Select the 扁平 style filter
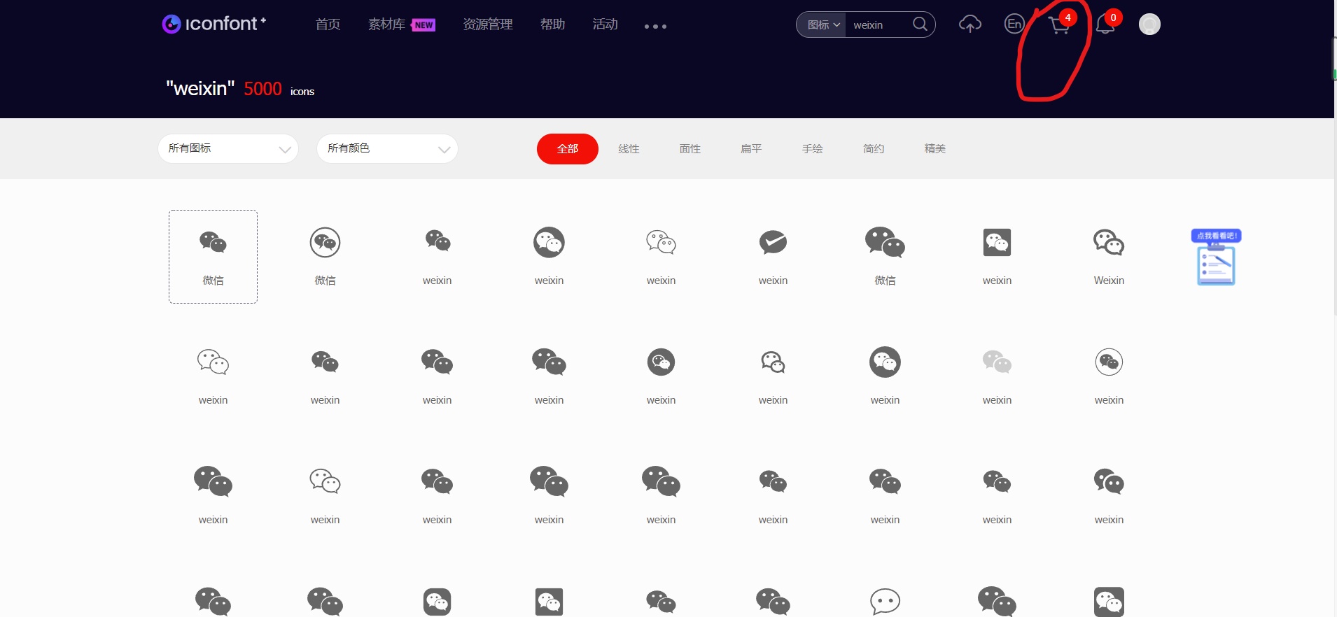The image size is (1337, 617). 751,149
